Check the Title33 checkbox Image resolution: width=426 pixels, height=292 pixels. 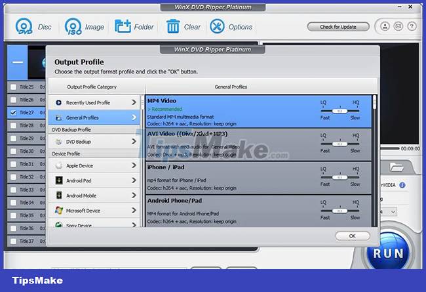(13, 190)
